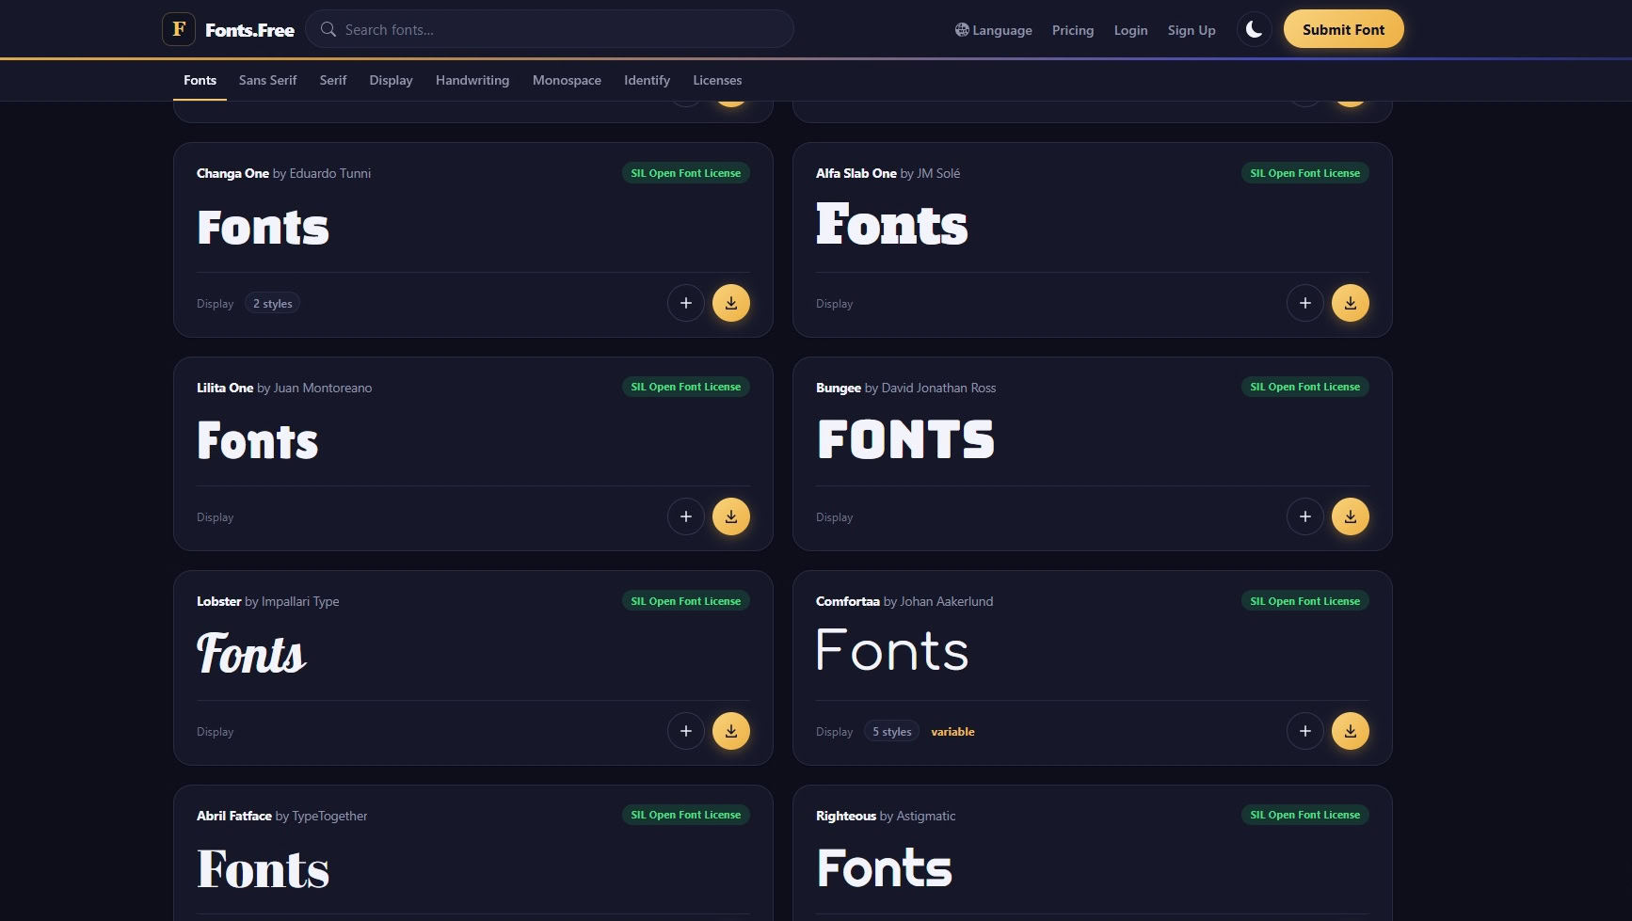Open the Comfortaa font title
1632x921 pixels.
(x=847, y=601)
